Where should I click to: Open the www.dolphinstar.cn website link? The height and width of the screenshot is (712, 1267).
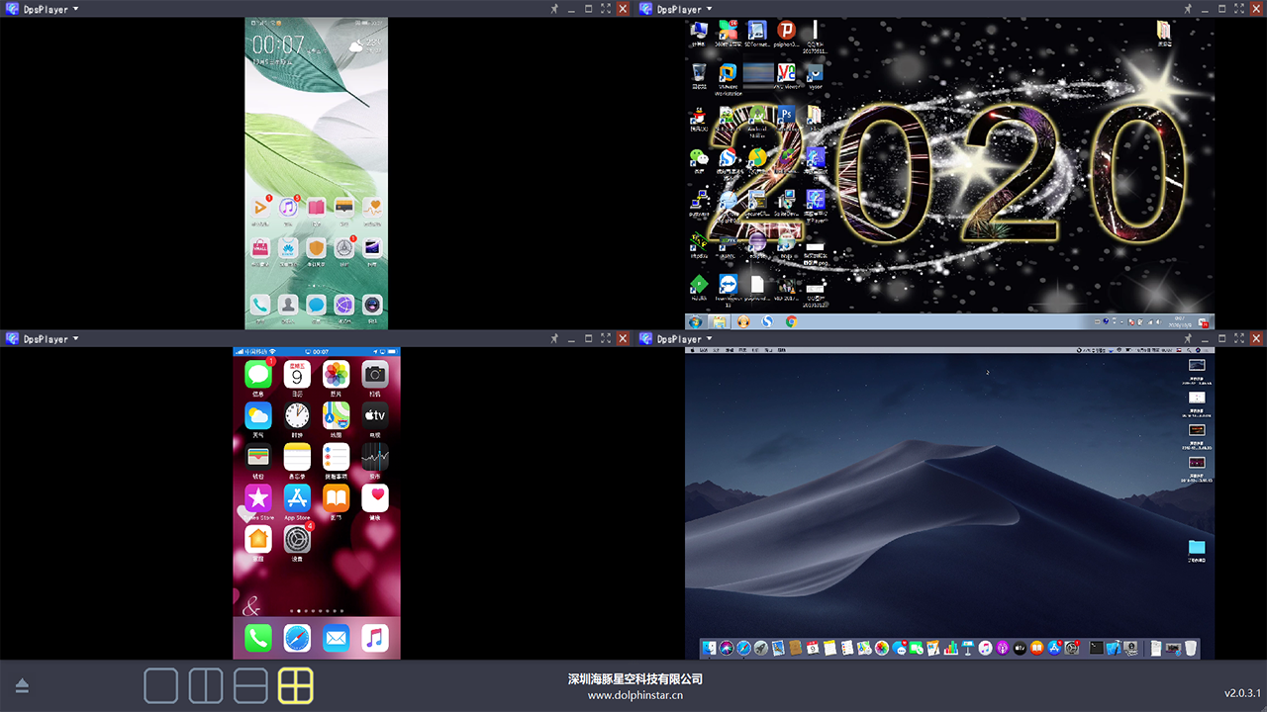coord(634,695)
